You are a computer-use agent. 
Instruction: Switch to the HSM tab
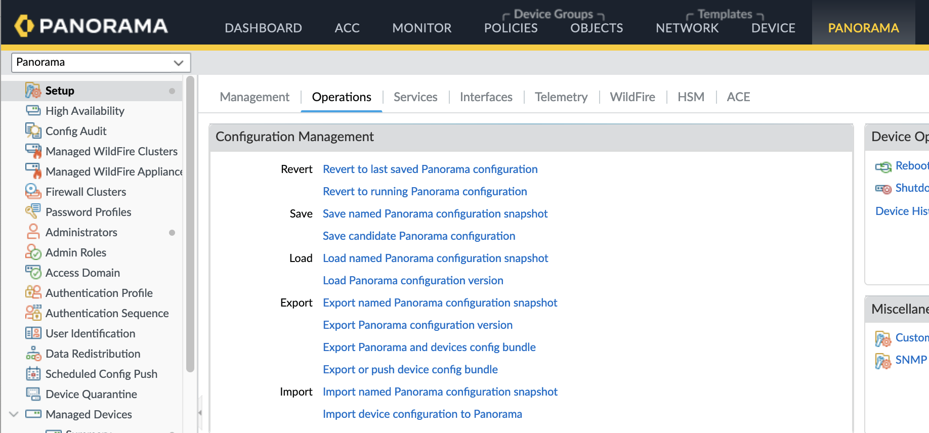point(691,97)
